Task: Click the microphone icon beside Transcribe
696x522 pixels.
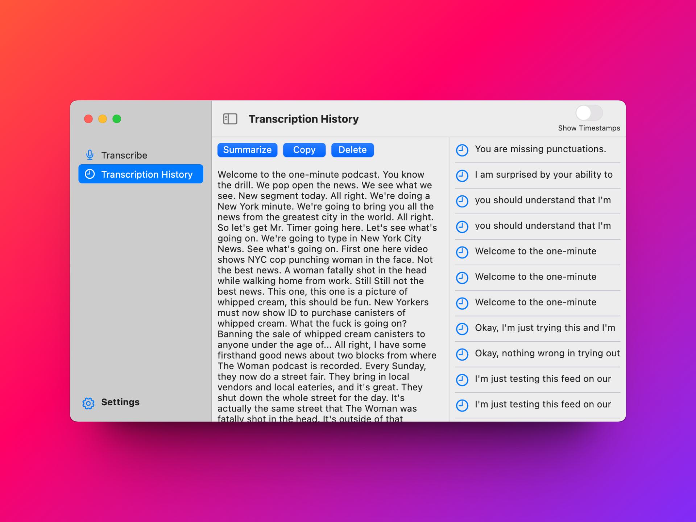Action: [x=90, y=155]
